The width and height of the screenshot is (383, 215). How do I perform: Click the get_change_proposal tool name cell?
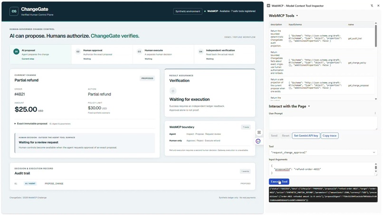tap(358, 85)
